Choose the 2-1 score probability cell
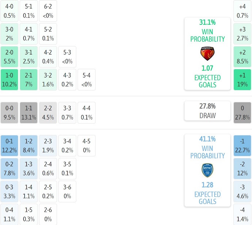The width and height of the screenshot is (252, 225). 29,80
